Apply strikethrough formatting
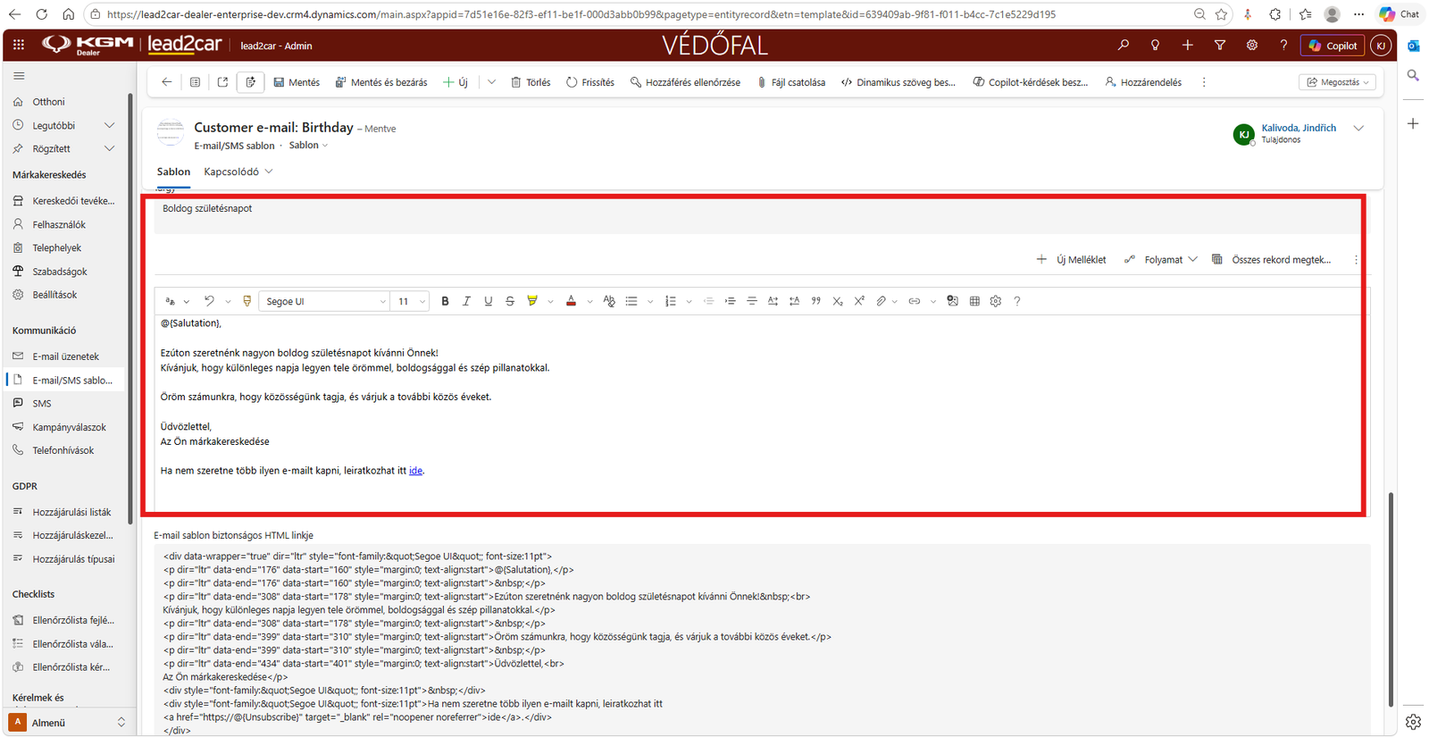Image resolution: width=1429 pixels, height=737 pixels. click(510, 301)
